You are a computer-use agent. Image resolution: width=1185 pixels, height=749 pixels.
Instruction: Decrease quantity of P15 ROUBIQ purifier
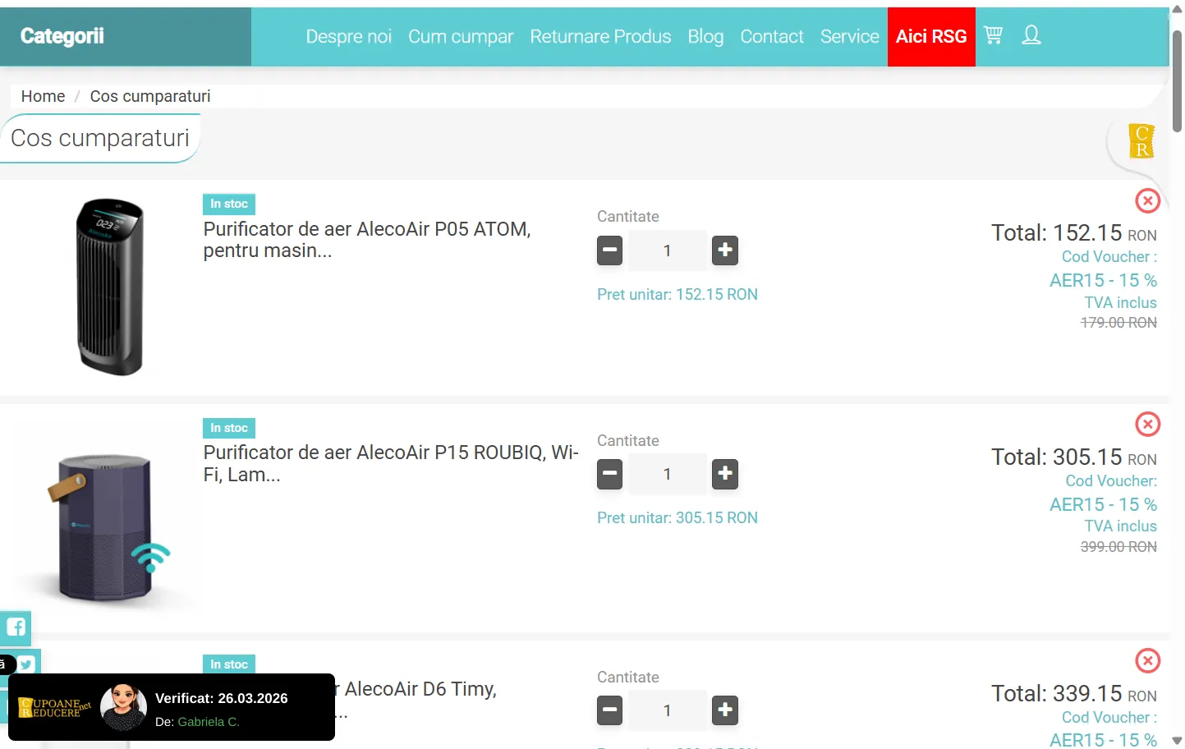[x=609, y=474]
